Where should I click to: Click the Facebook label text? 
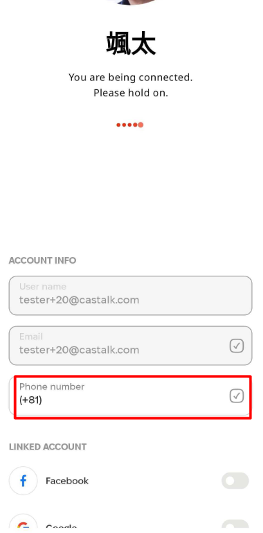pos(67,481)
